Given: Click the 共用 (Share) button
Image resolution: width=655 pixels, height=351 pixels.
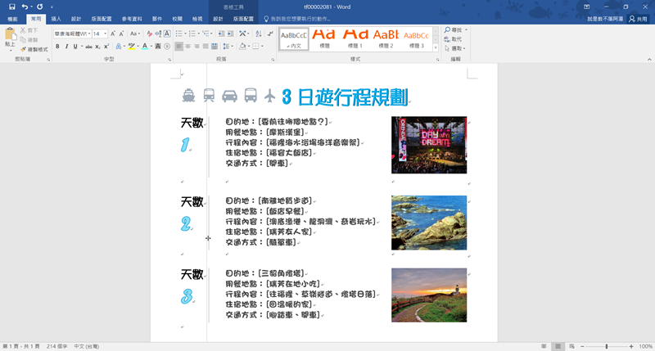Looking at the screenshot, I should click(x=637, y=17).
